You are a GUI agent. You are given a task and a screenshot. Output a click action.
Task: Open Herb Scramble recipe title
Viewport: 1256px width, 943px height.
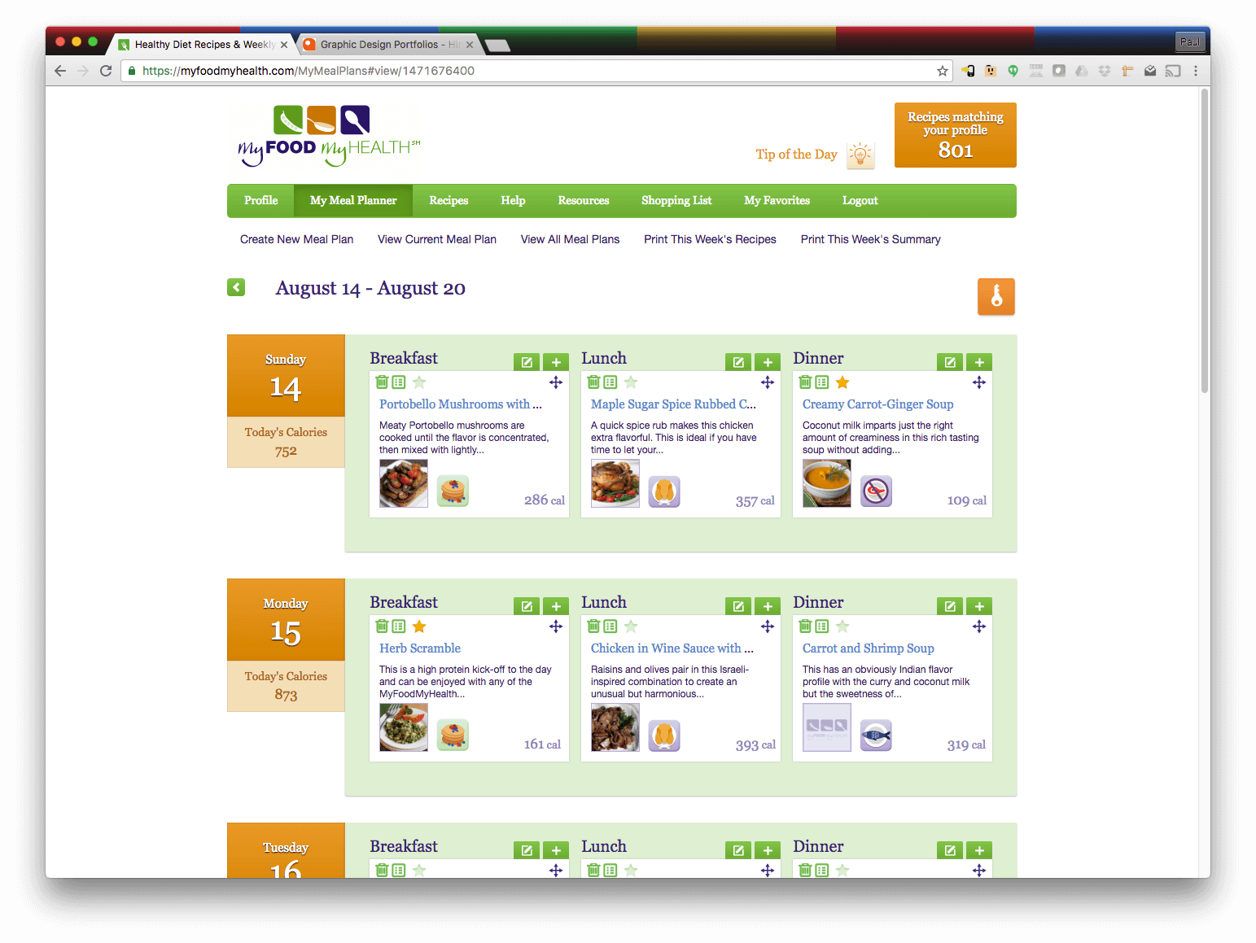(x=420, y=648)
